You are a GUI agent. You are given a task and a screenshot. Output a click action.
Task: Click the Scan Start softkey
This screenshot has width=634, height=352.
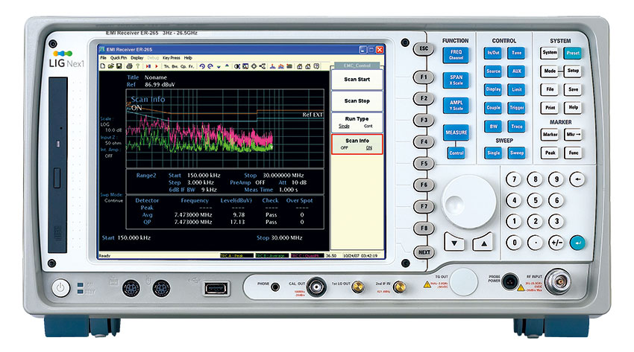coord(357,80)
